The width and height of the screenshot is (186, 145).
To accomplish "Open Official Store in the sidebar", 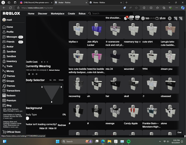I will [x=12, y=132].
